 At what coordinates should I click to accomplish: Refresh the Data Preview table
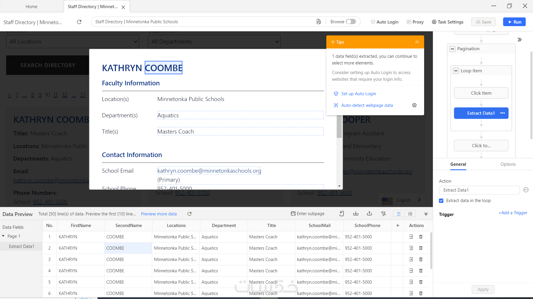tap(189, 214)
